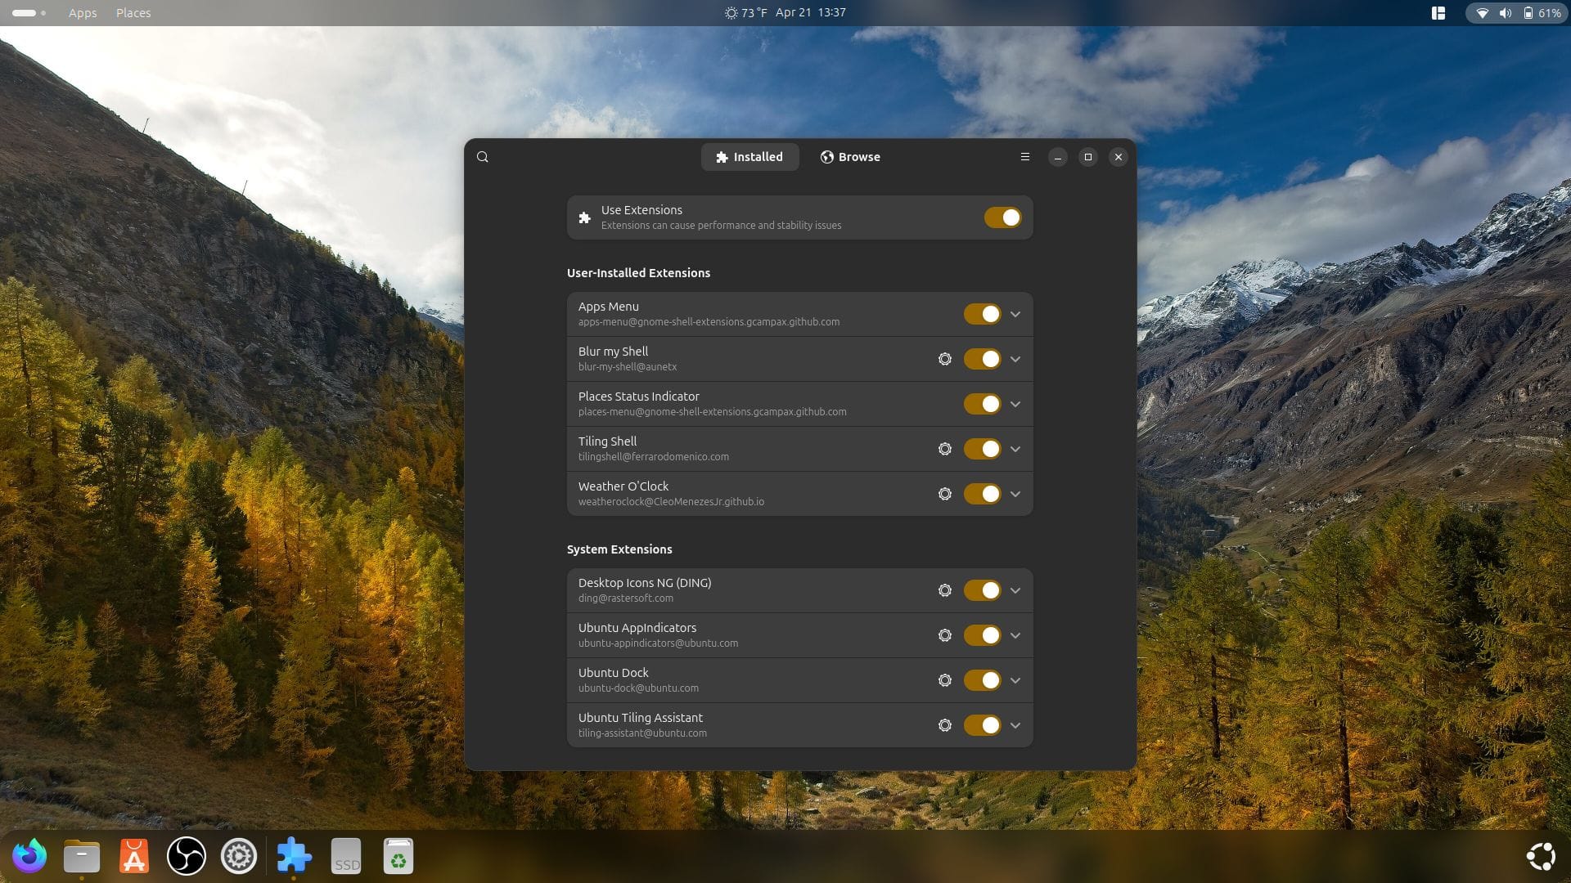The image size is (1571, 883).
Task: Expand the Places Status Indicator row
Action: [x=1015, y=404]
